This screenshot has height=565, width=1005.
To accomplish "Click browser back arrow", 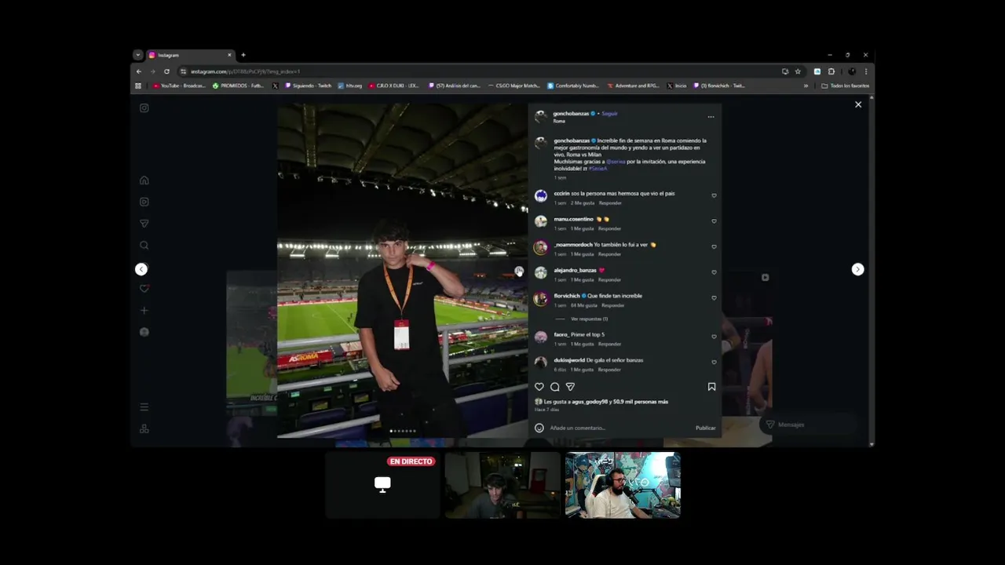I will point(139,71).
